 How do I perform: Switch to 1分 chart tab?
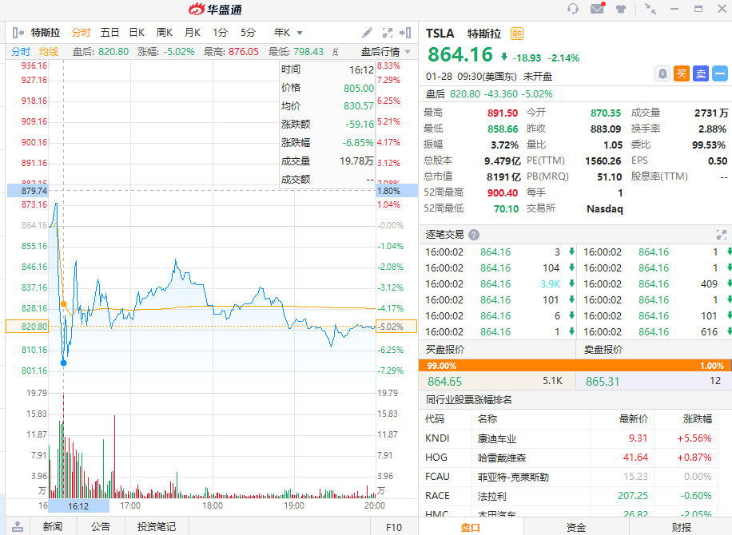[x=221, y=33]
